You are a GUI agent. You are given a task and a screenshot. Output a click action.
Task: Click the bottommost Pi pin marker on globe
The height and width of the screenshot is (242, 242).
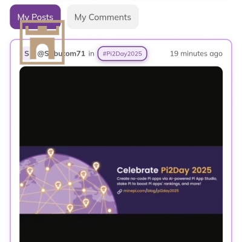pos(70,208)
